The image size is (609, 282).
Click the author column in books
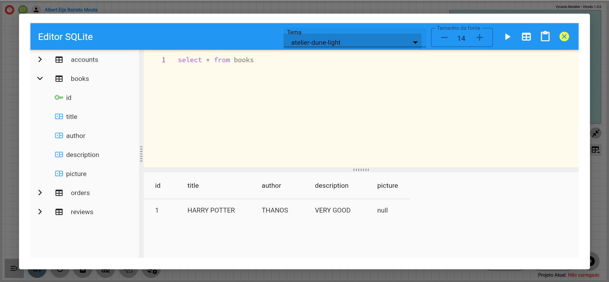(x=76, y=136)
